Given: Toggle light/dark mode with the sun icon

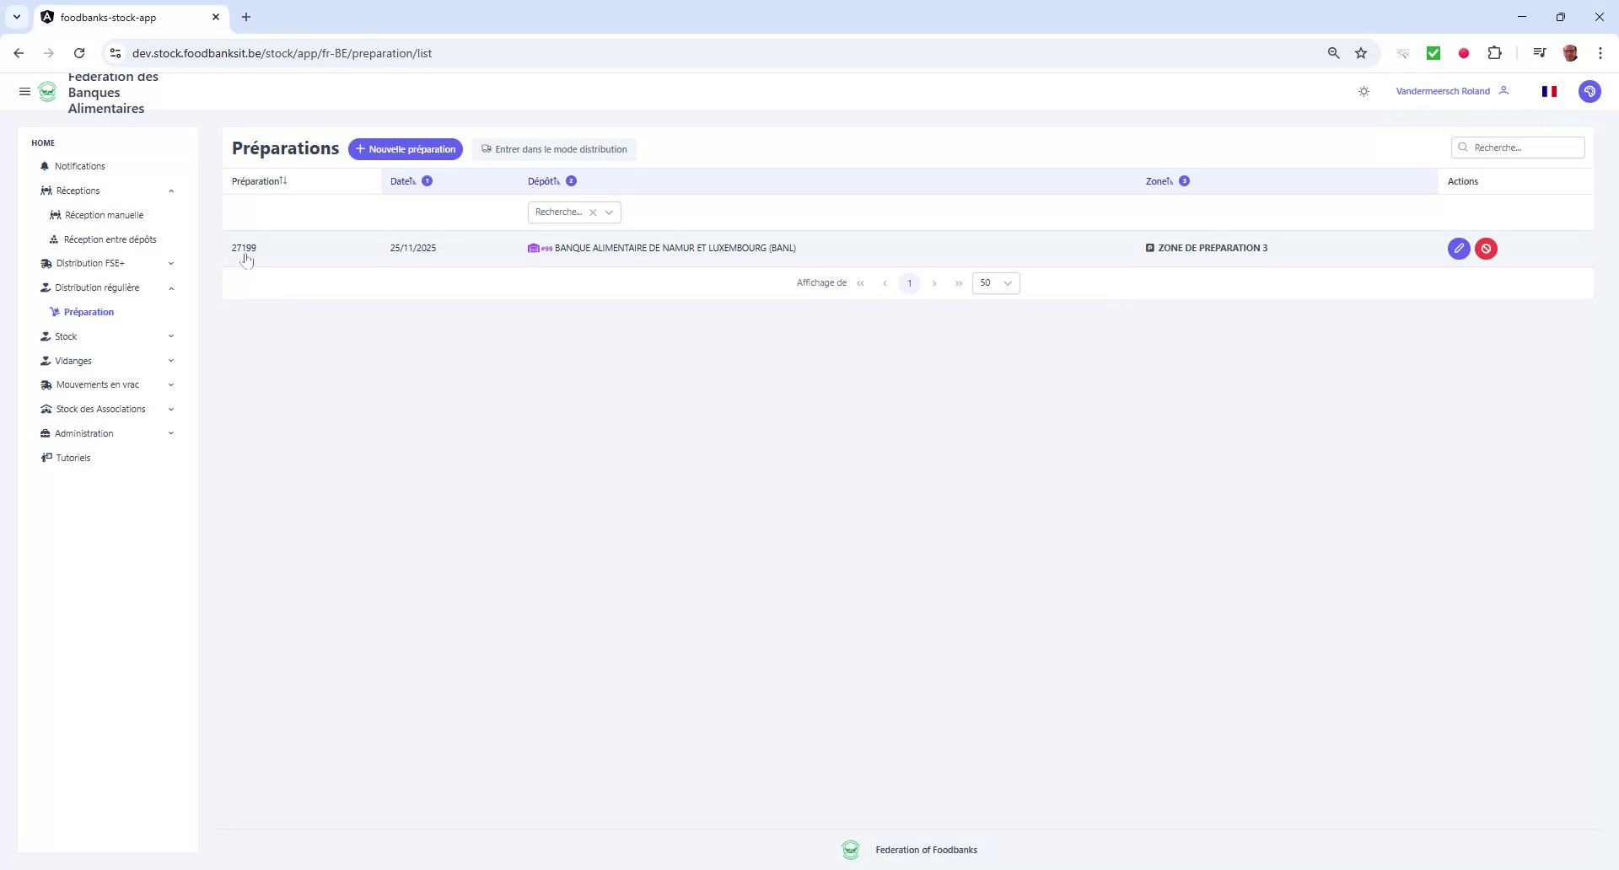Looking at the screenshot, I should click(x=1364, y=91).
